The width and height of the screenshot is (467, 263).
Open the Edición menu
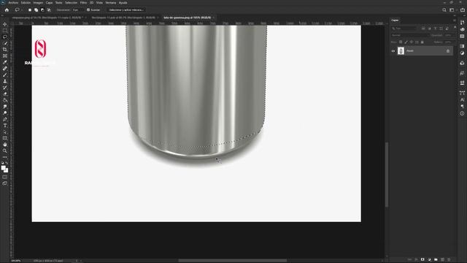click(x=26, y=2)
